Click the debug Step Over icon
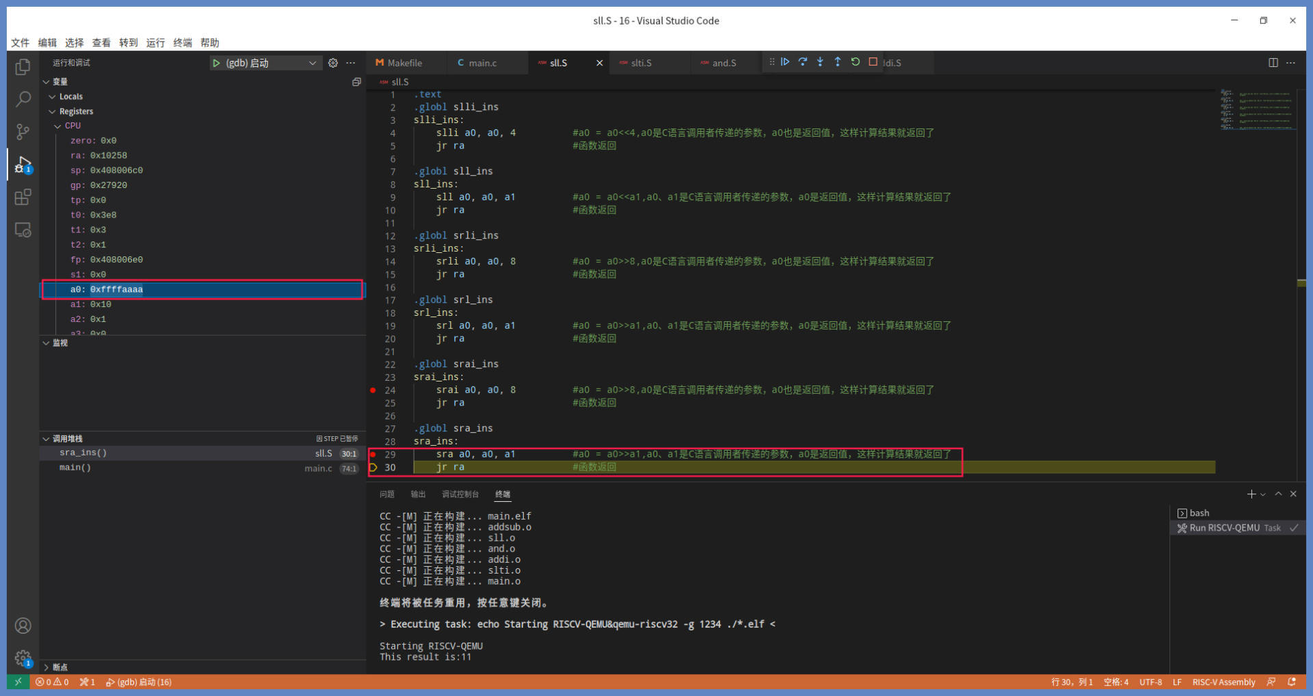The image size is (1313, 696). (803, 62)
